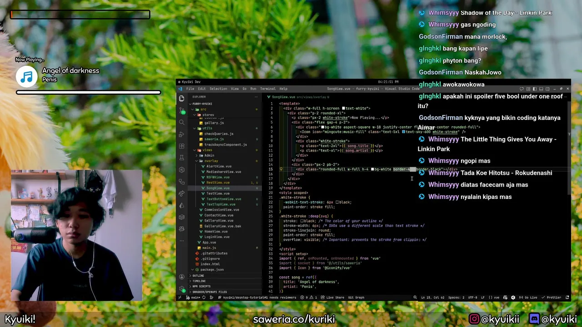The width and height of the screenshot is (582, 327).
Task: Open the Edit menu
Action: (x=201, y=89)
